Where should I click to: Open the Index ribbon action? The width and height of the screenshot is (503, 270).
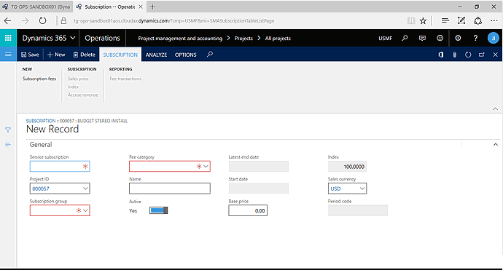[73, 87]
